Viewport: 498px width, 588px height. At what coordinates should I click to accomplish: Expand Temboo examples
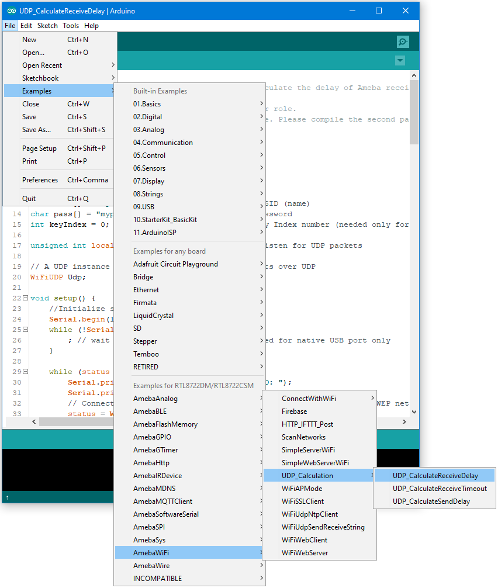coord(190,354)
